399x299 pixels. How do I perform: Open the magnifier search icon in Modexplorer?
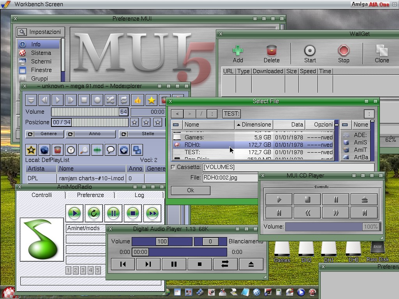pos(84,149)
